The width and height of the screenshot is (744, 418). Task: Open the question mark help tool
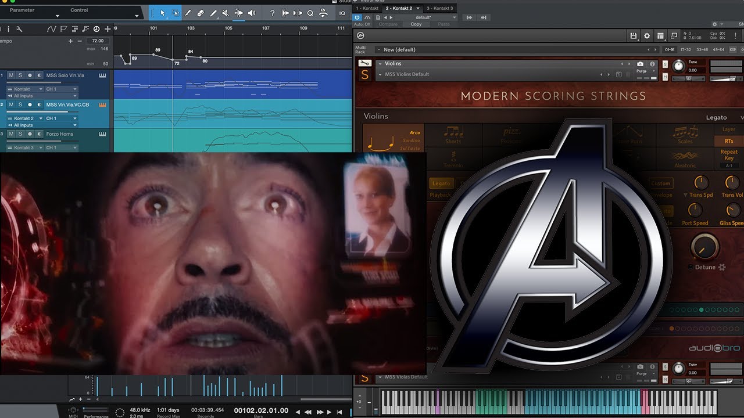coord(272,13)
